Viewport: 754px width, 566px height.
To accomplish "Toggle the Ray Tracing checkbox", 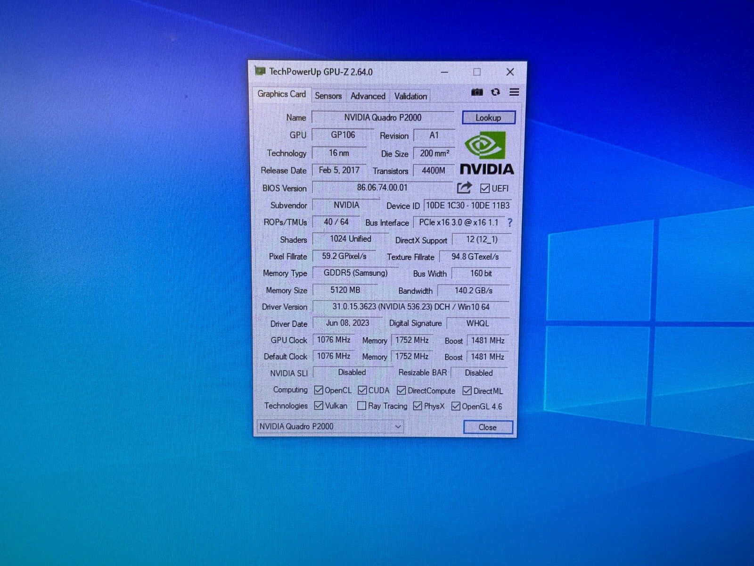I will click(x=361, y=406).
